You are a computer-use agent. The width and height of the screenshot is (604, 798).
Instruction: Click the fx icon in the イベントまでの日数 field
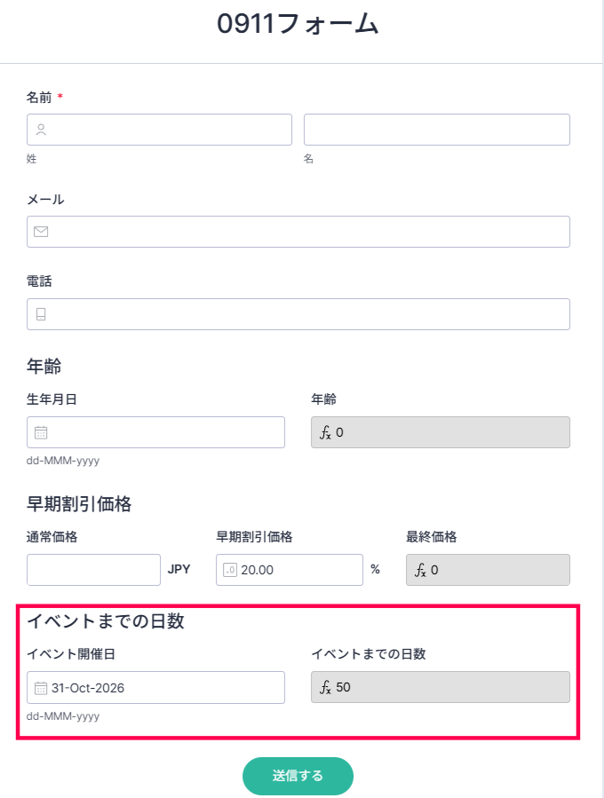coord(325,688)
